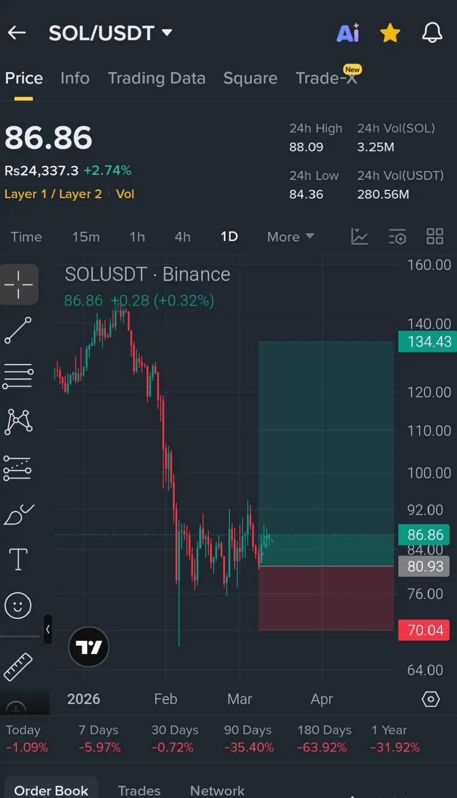Select the brush drawing tool
Viewport: 457px width, 798px height.
point(18,515)
